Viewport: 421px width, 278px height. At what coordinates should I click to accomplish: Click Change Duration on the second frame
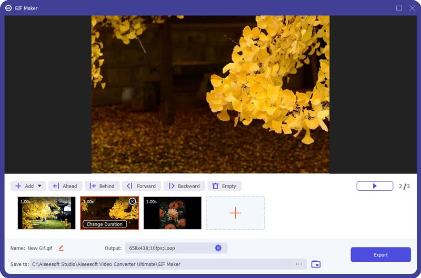coord(104,224)
